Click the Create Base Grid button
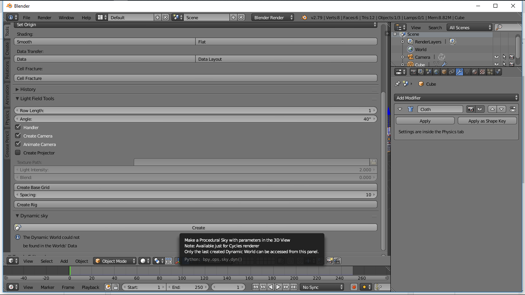 tap(196, 187)
